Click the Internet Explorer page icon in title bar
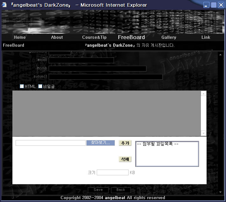 (4, 5)
